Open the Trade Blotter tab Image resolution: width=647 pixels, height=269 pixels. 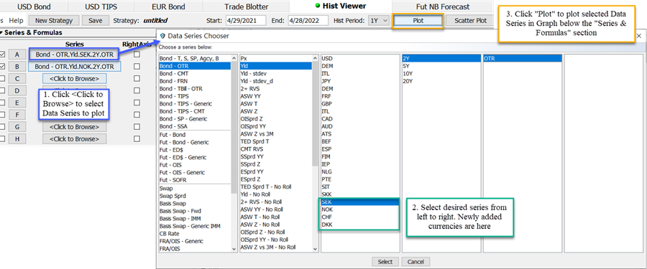click(x=246, y=6)
